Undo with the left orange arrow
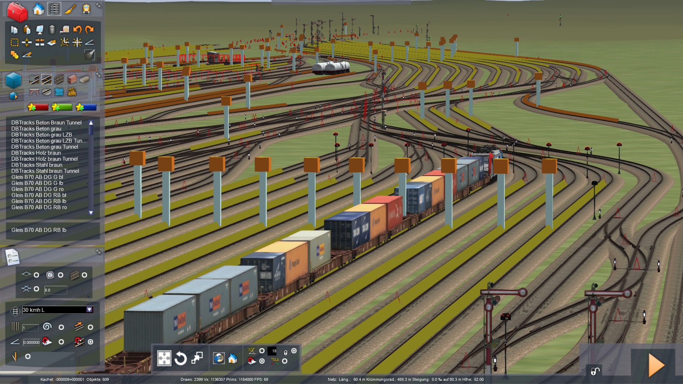The height and width of the screenshot is (384, 683). coord(77,30)
